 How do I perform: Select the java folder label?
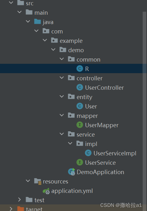tap(48, 22)
